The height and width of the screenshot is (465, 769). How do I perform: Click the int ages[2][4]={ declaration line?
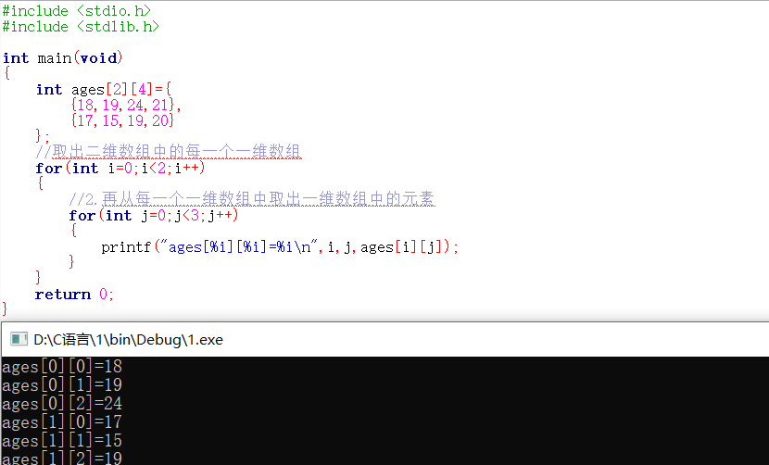[x=104, y=89]
